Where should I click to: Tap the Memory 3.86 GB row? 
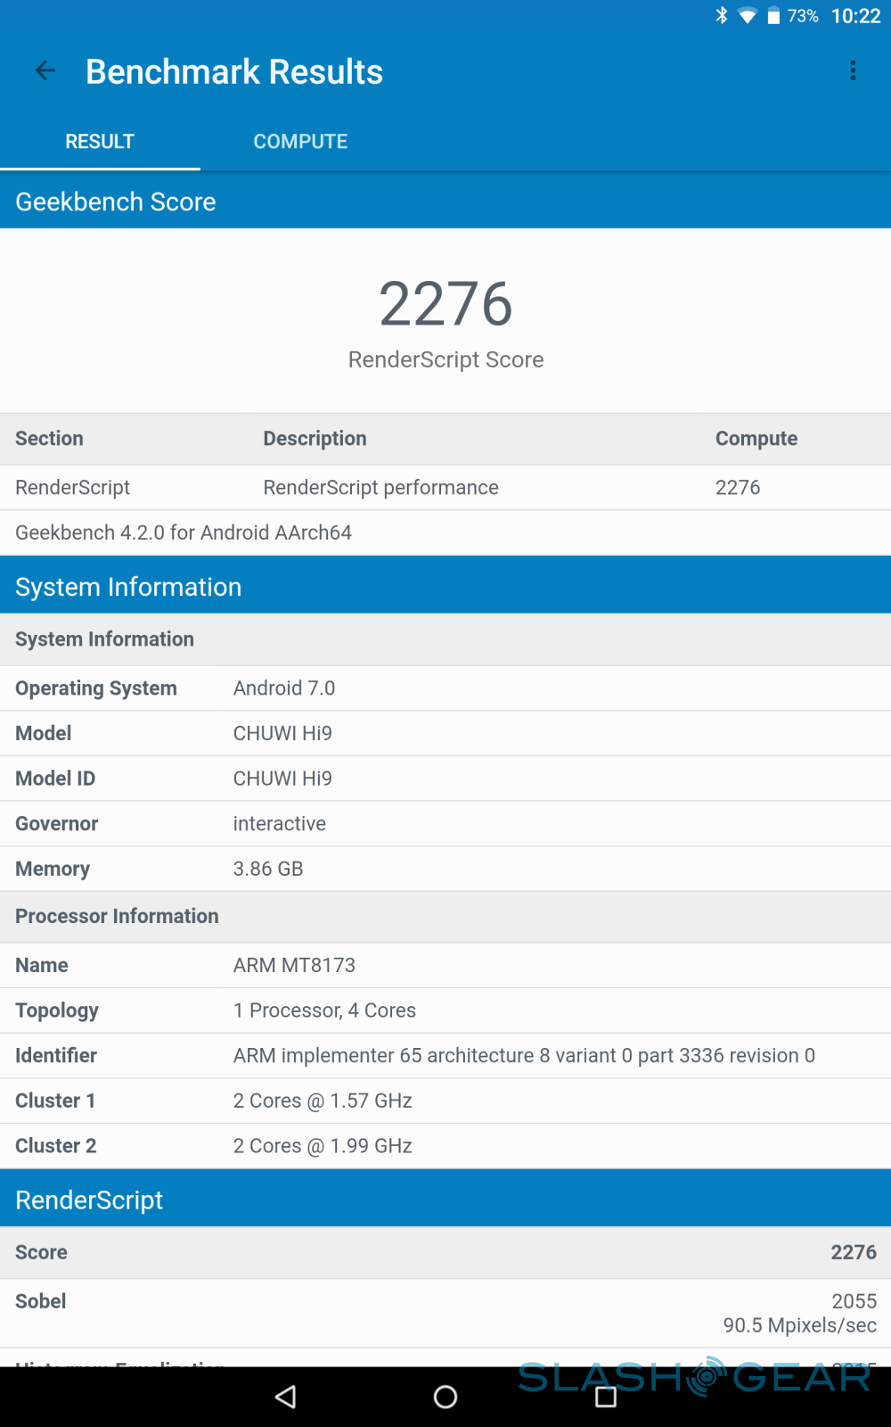(x=445, y=869)
